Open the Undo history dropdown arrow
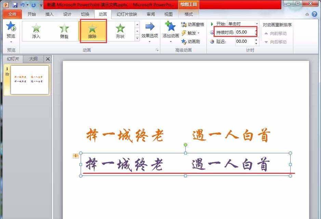 click(27, 5)
